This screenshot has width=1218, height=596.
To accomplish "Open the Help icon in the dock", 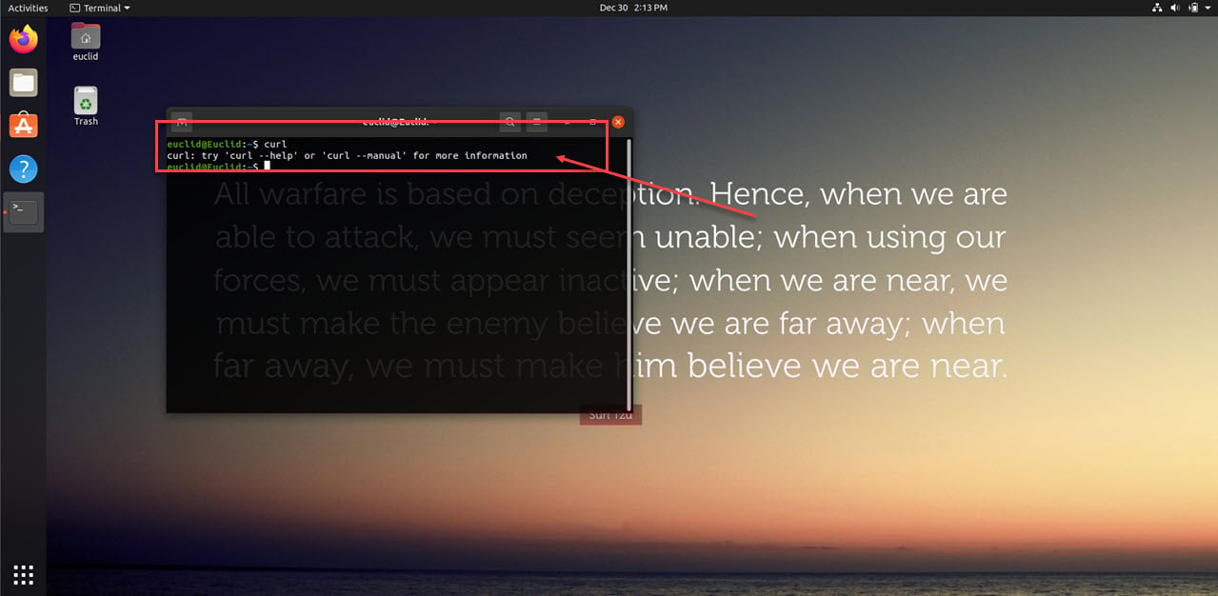I will pos(24,169).
